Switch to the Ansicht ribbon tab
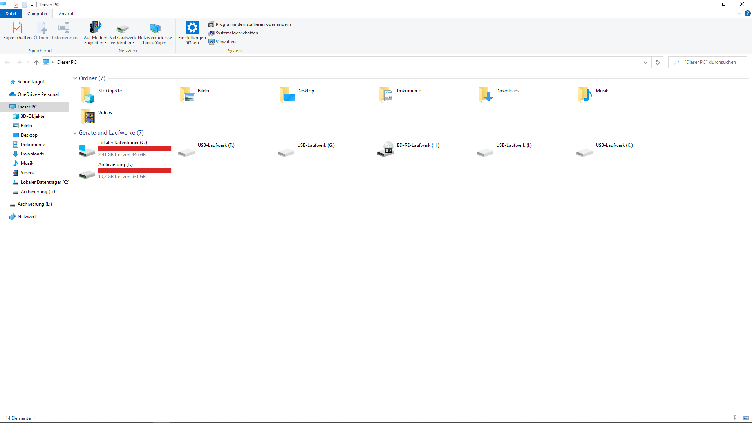The width and height of the screenshot is (752, 423). 66,14
